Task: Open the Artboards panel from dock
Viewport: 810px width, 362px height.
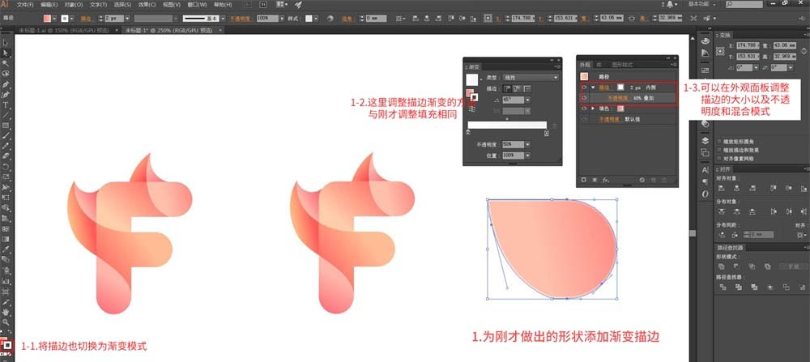Action: (706, 152)
